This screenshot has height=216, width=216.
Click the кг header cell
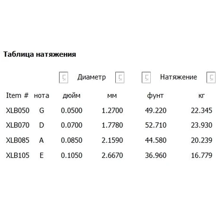(x=201, y=96)
